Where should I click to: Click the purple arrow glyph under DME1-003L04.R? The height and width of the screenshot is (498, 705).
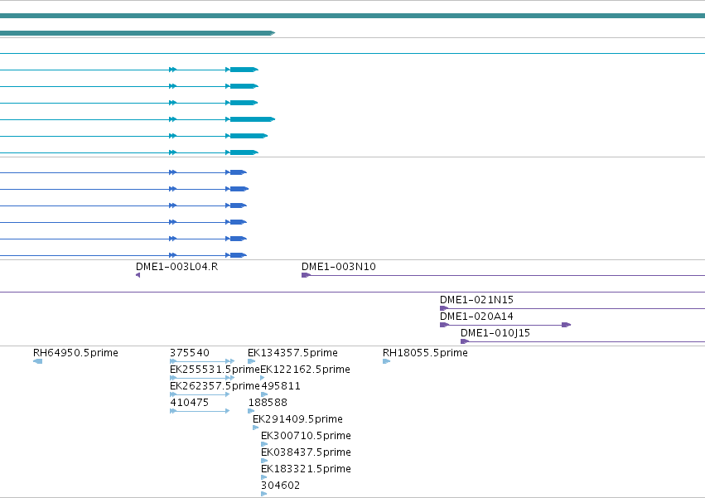[x=138, y=275]
